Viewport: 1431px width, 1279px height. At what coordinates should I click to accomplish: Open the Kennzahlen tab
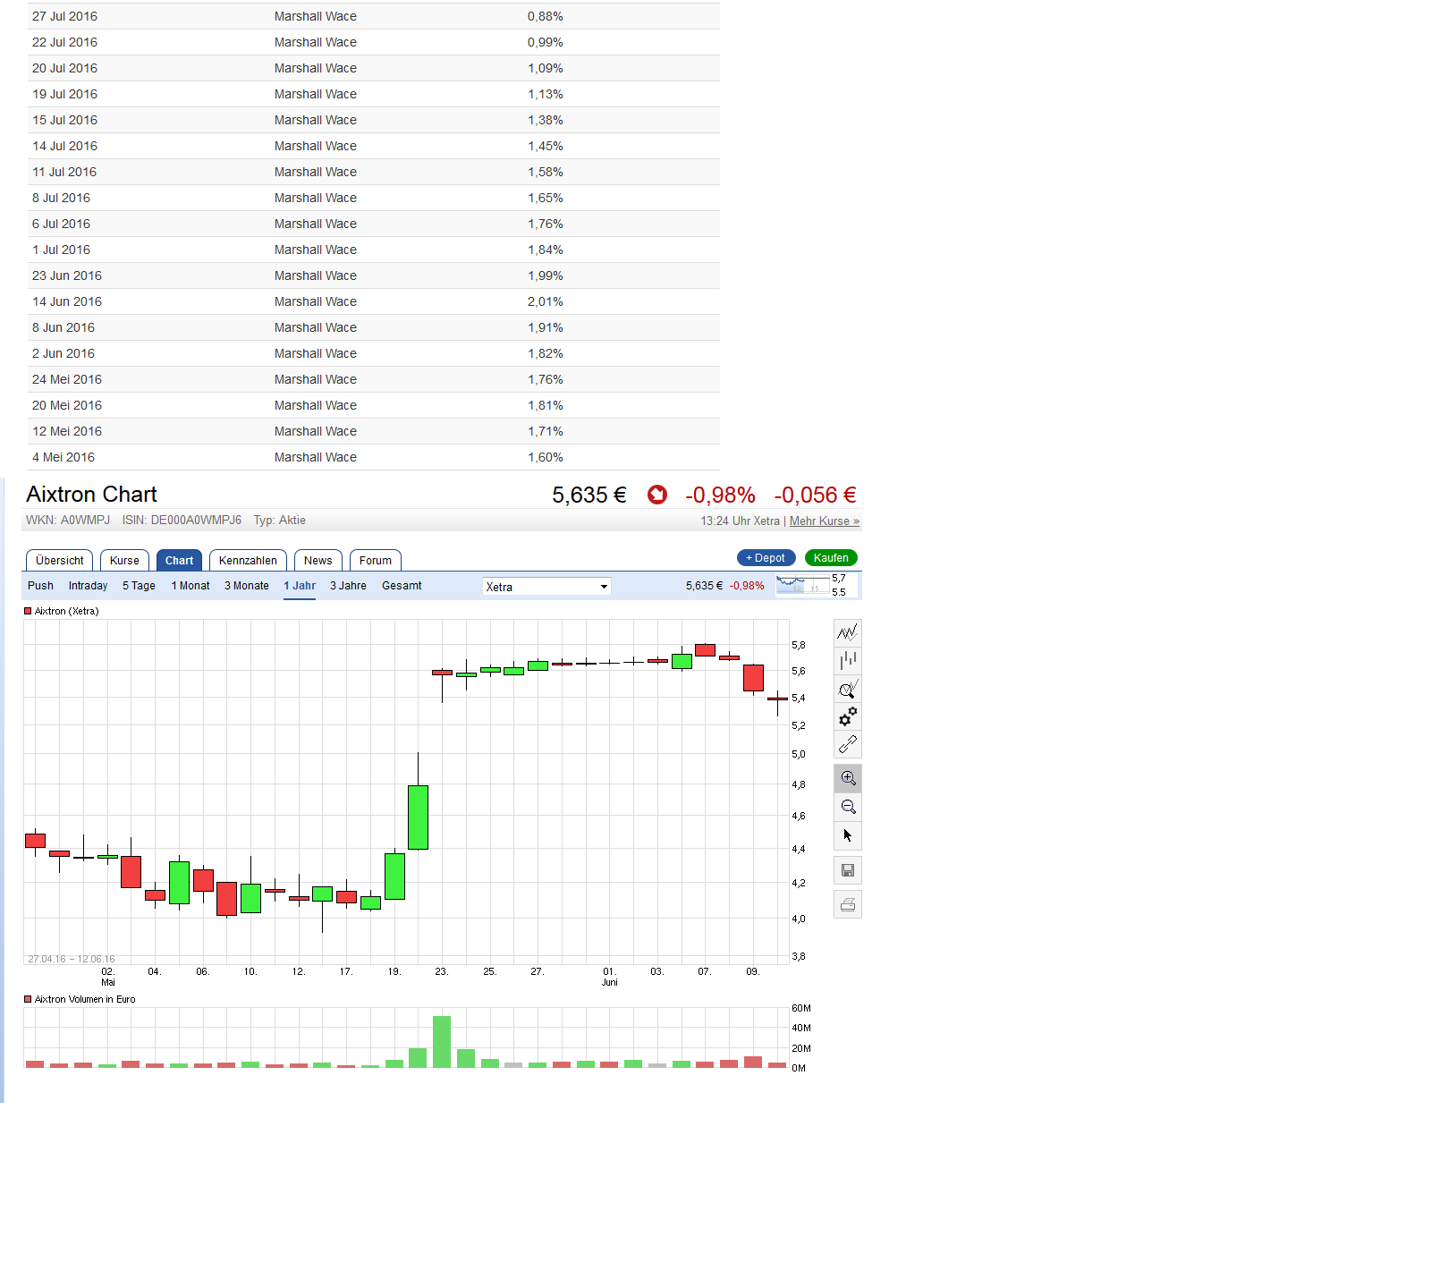[x=248, y=561]
